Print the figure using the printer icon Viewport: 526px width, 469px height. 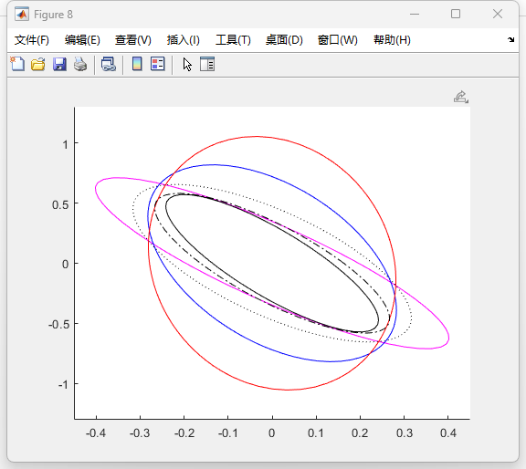pyautogui.click(x=80, y=64)
